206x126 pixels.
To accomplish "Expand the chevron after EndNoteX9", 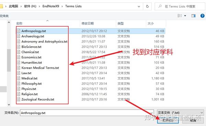I will point(62,6).
